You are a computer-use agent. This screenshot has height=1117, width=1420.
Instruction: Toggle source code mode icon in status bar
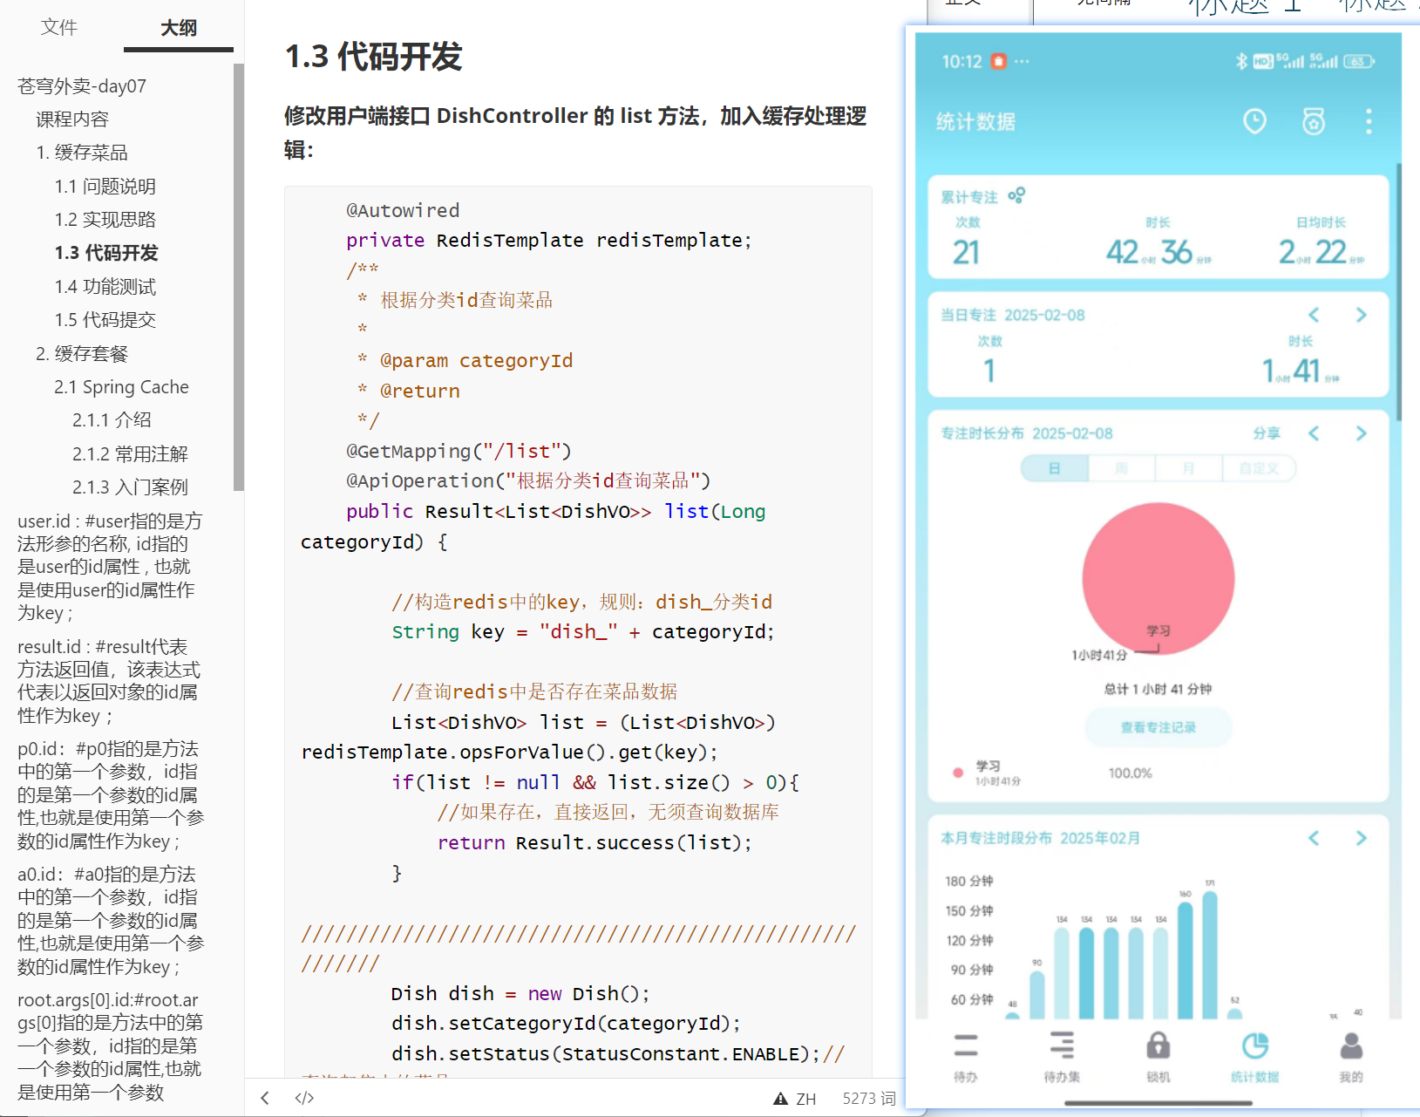(x=304, y=1098)
